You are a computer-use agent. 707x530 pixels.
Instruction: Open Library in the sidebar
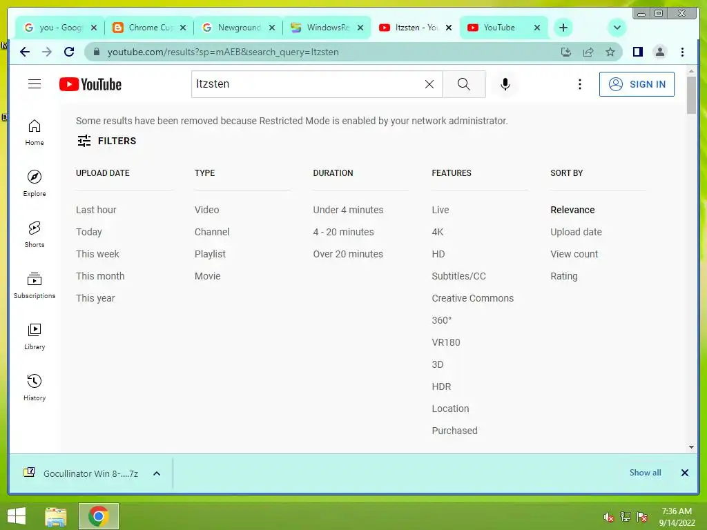click(x=35, y=337)
